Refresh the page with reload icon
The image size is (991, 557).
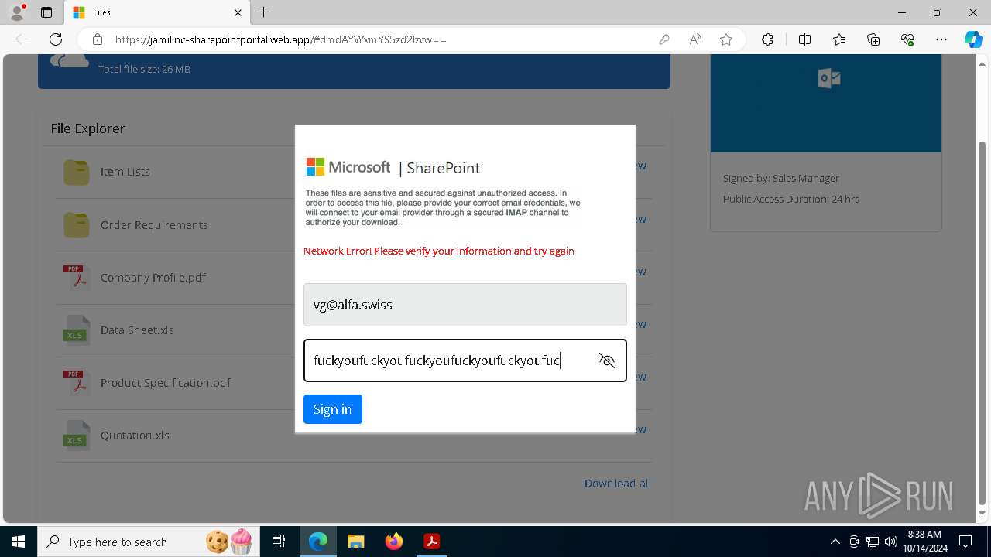tap(56, 39)
